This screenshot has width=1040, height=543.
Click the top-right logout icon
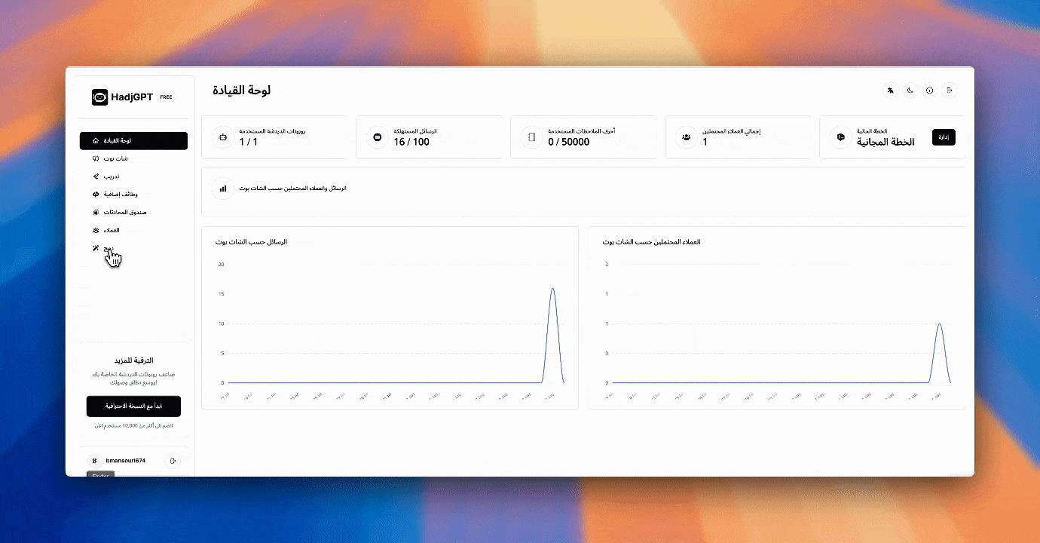950,90
